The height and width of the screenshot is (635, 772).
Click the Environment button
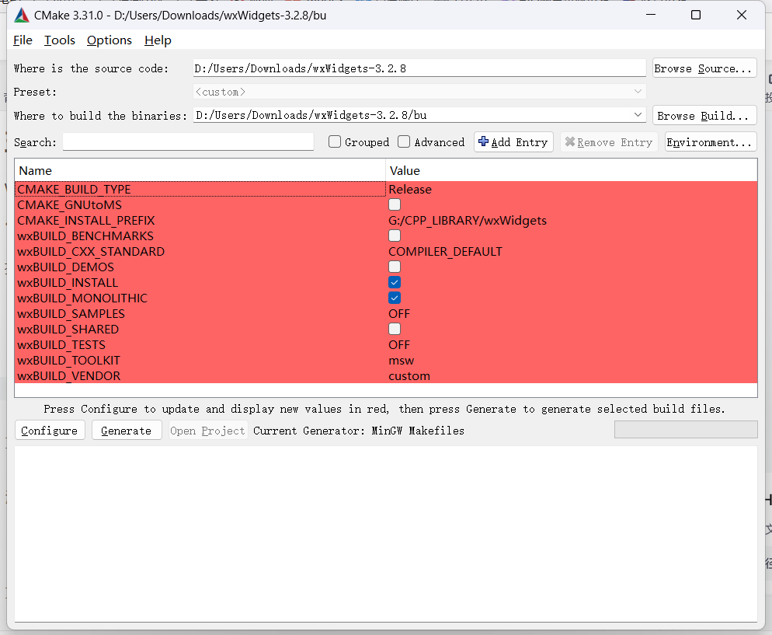pos(710,141)
